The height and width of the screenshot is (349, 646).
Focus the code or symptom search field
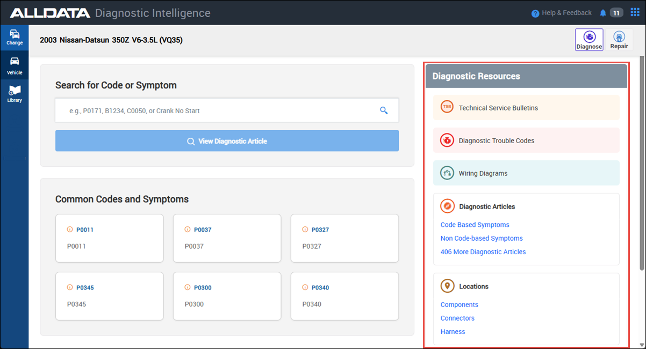(x=227, y=110)
